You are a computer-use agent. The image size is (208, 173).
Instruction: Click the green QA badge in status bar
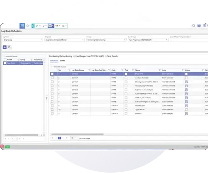(7, 147)
